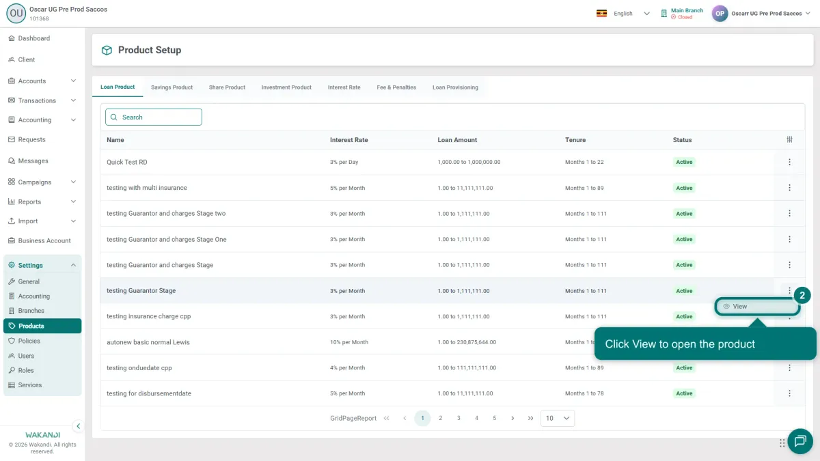Go to page 2 of the grid

(441, 418)
